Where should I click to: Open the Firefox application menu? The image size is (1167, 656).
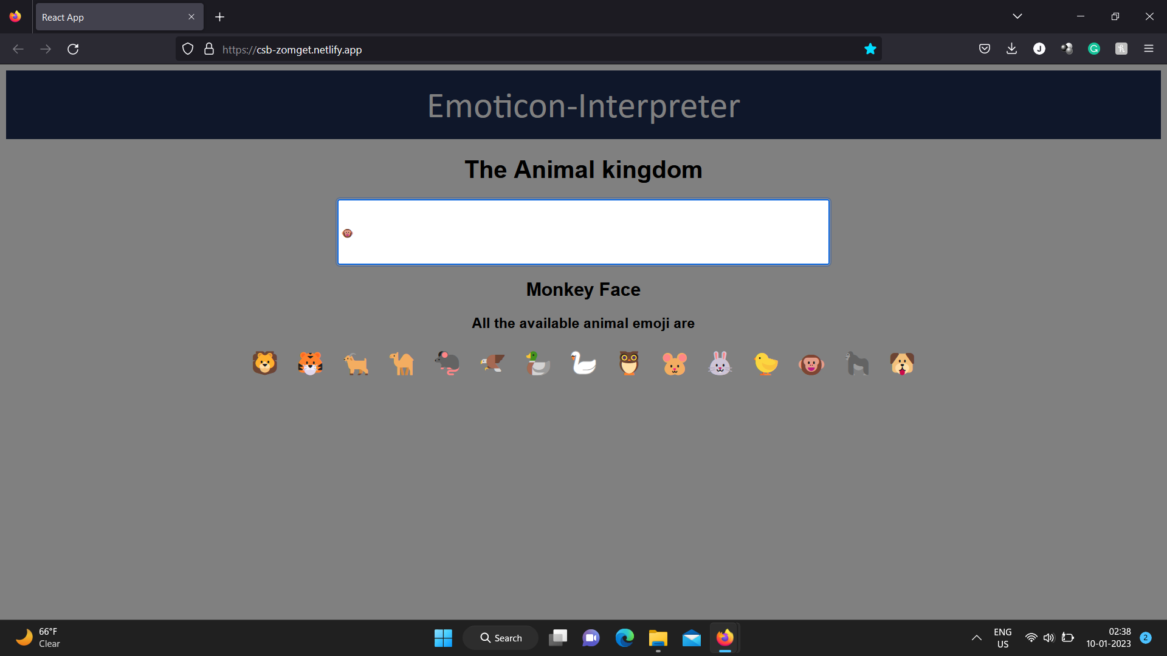click(1149, 49)
